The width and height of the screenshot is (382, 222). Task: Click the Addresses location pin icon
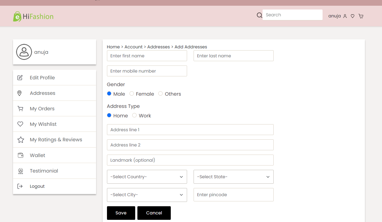(x=20, y=93)
